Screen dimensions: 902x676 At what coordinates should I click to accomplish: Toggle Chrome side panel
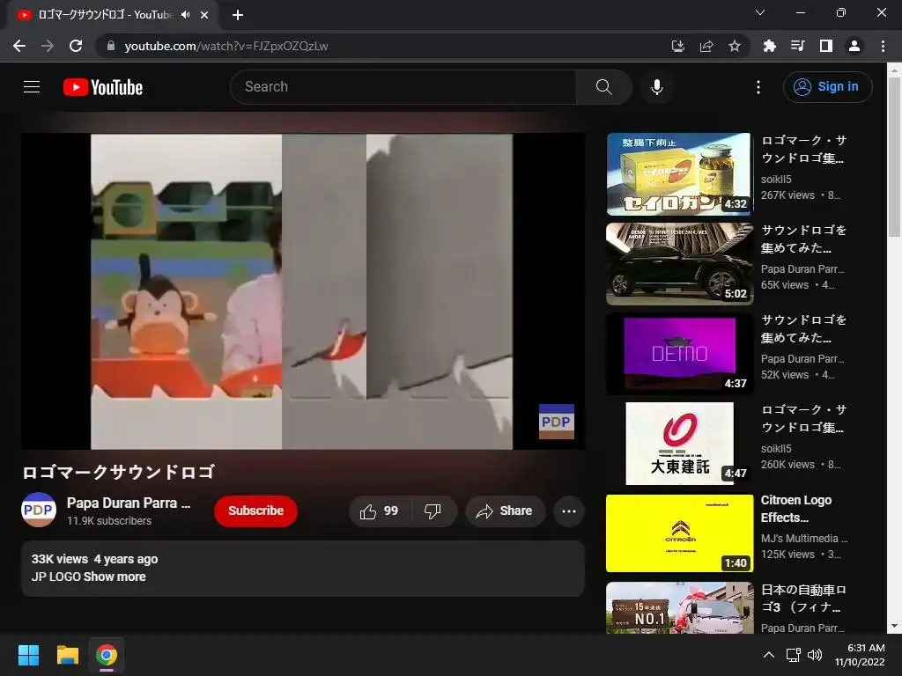point(826,46)
